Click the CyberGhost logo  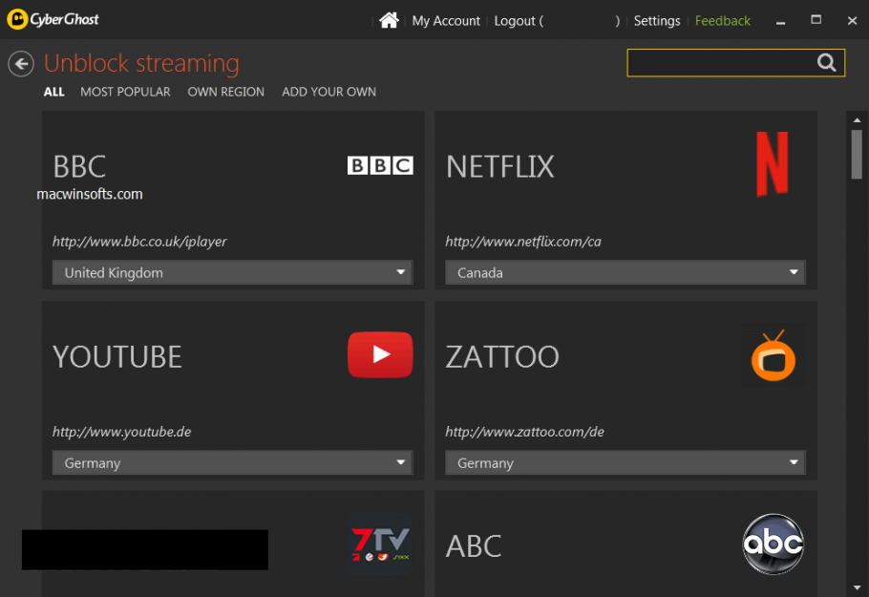(x=53, y=19)
